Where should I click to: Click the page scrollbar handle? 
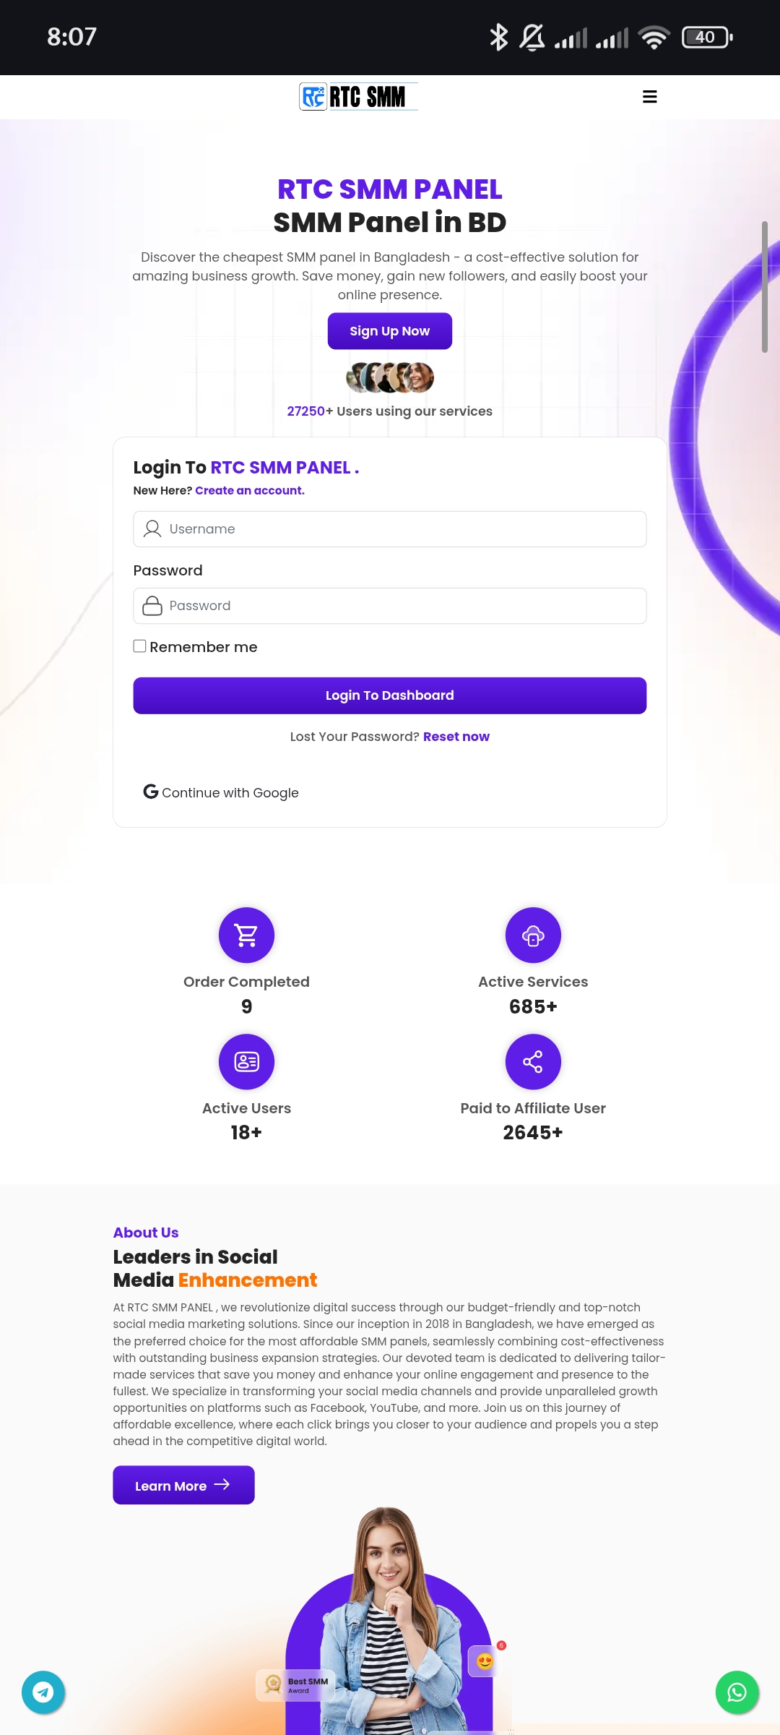pyautogui.click(x=764, y=287)
